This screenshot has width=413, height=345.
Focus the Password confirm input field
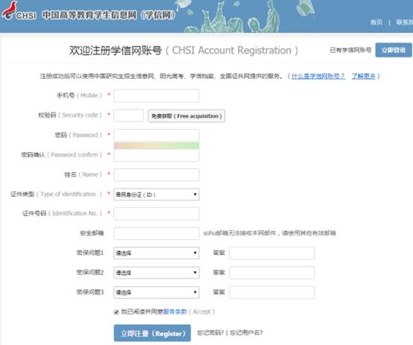pos(157,156)
